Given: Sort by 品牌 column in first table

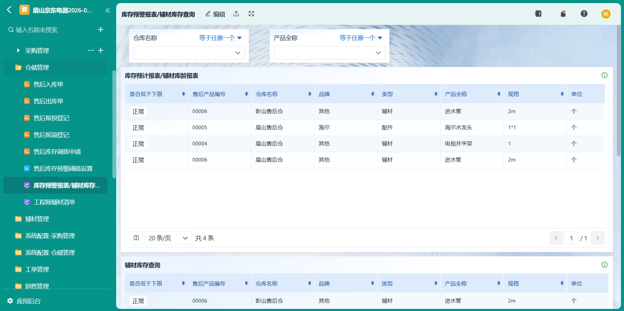Looking at the screenshot, I should (373, 94).
